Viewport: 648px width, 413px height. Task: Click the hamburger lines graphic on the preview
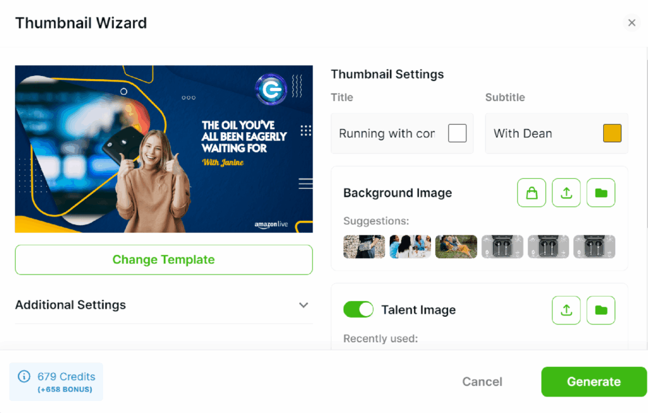305,183
